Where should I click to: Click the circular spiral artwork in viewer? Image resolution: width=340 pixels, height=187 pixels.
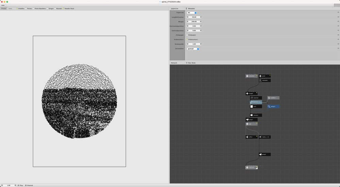(79, 101)
